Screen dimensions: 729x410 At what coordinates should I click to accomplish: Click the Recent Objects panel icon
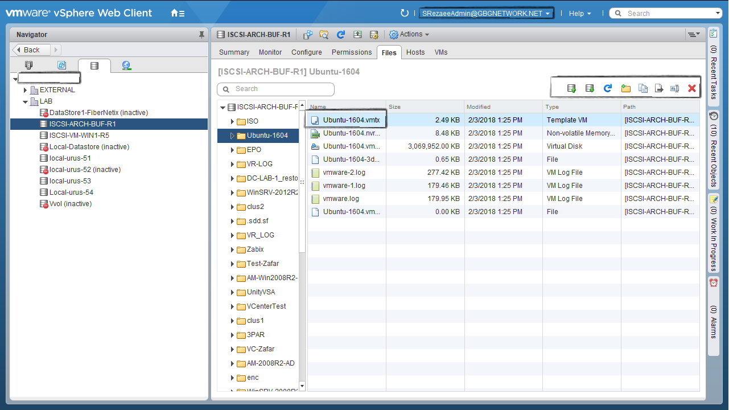tap(714, 116)
